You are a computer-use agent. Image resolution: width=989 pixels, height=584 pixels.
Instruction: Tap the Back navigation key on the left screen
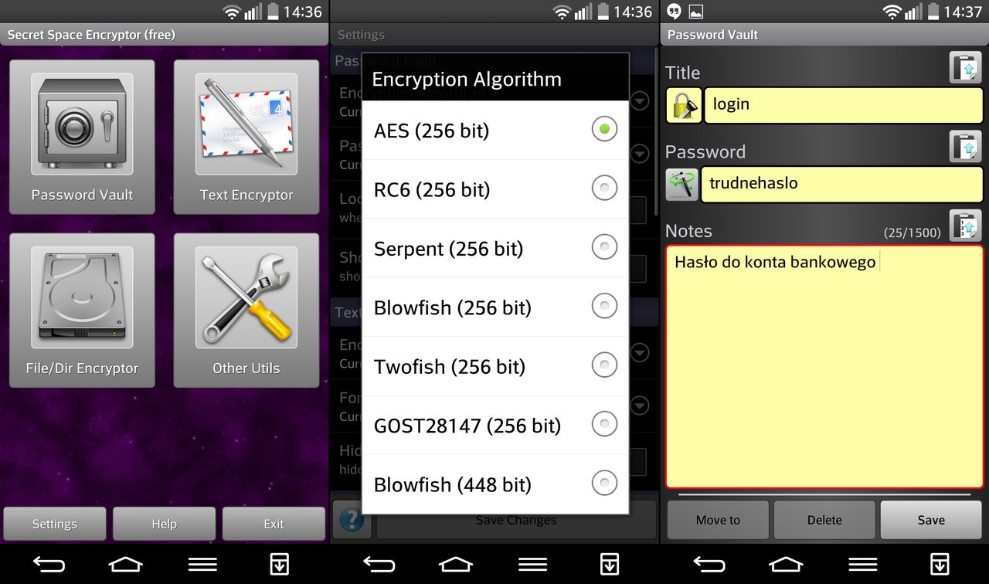[x=49, y=565]
